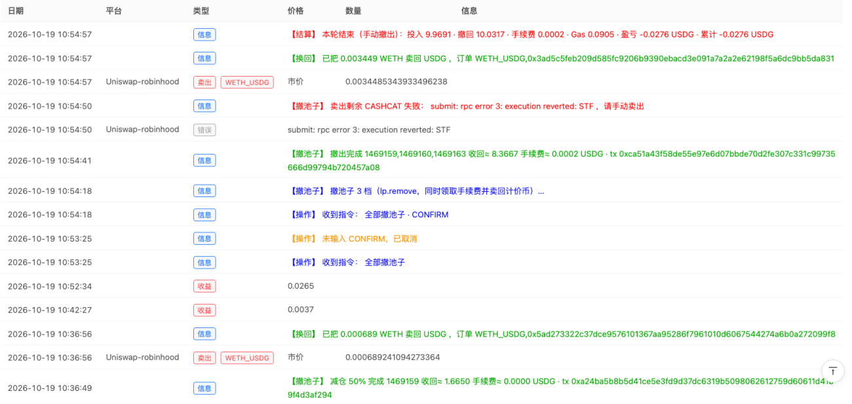The width and height of the screenshot is (852, 404).
Task: Click the 日期 column header
Action: (x=16, y=11)
